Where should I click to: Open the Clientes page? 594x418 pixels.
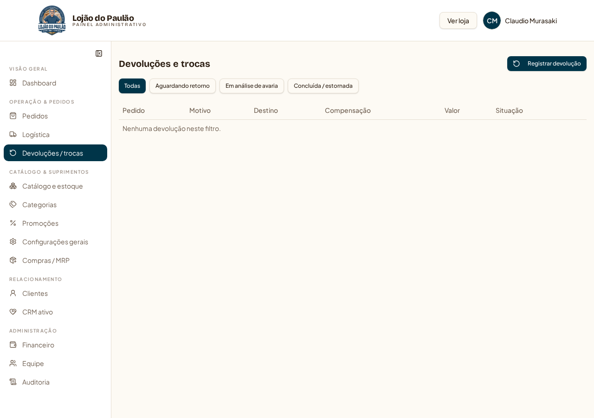coord(55,293)
